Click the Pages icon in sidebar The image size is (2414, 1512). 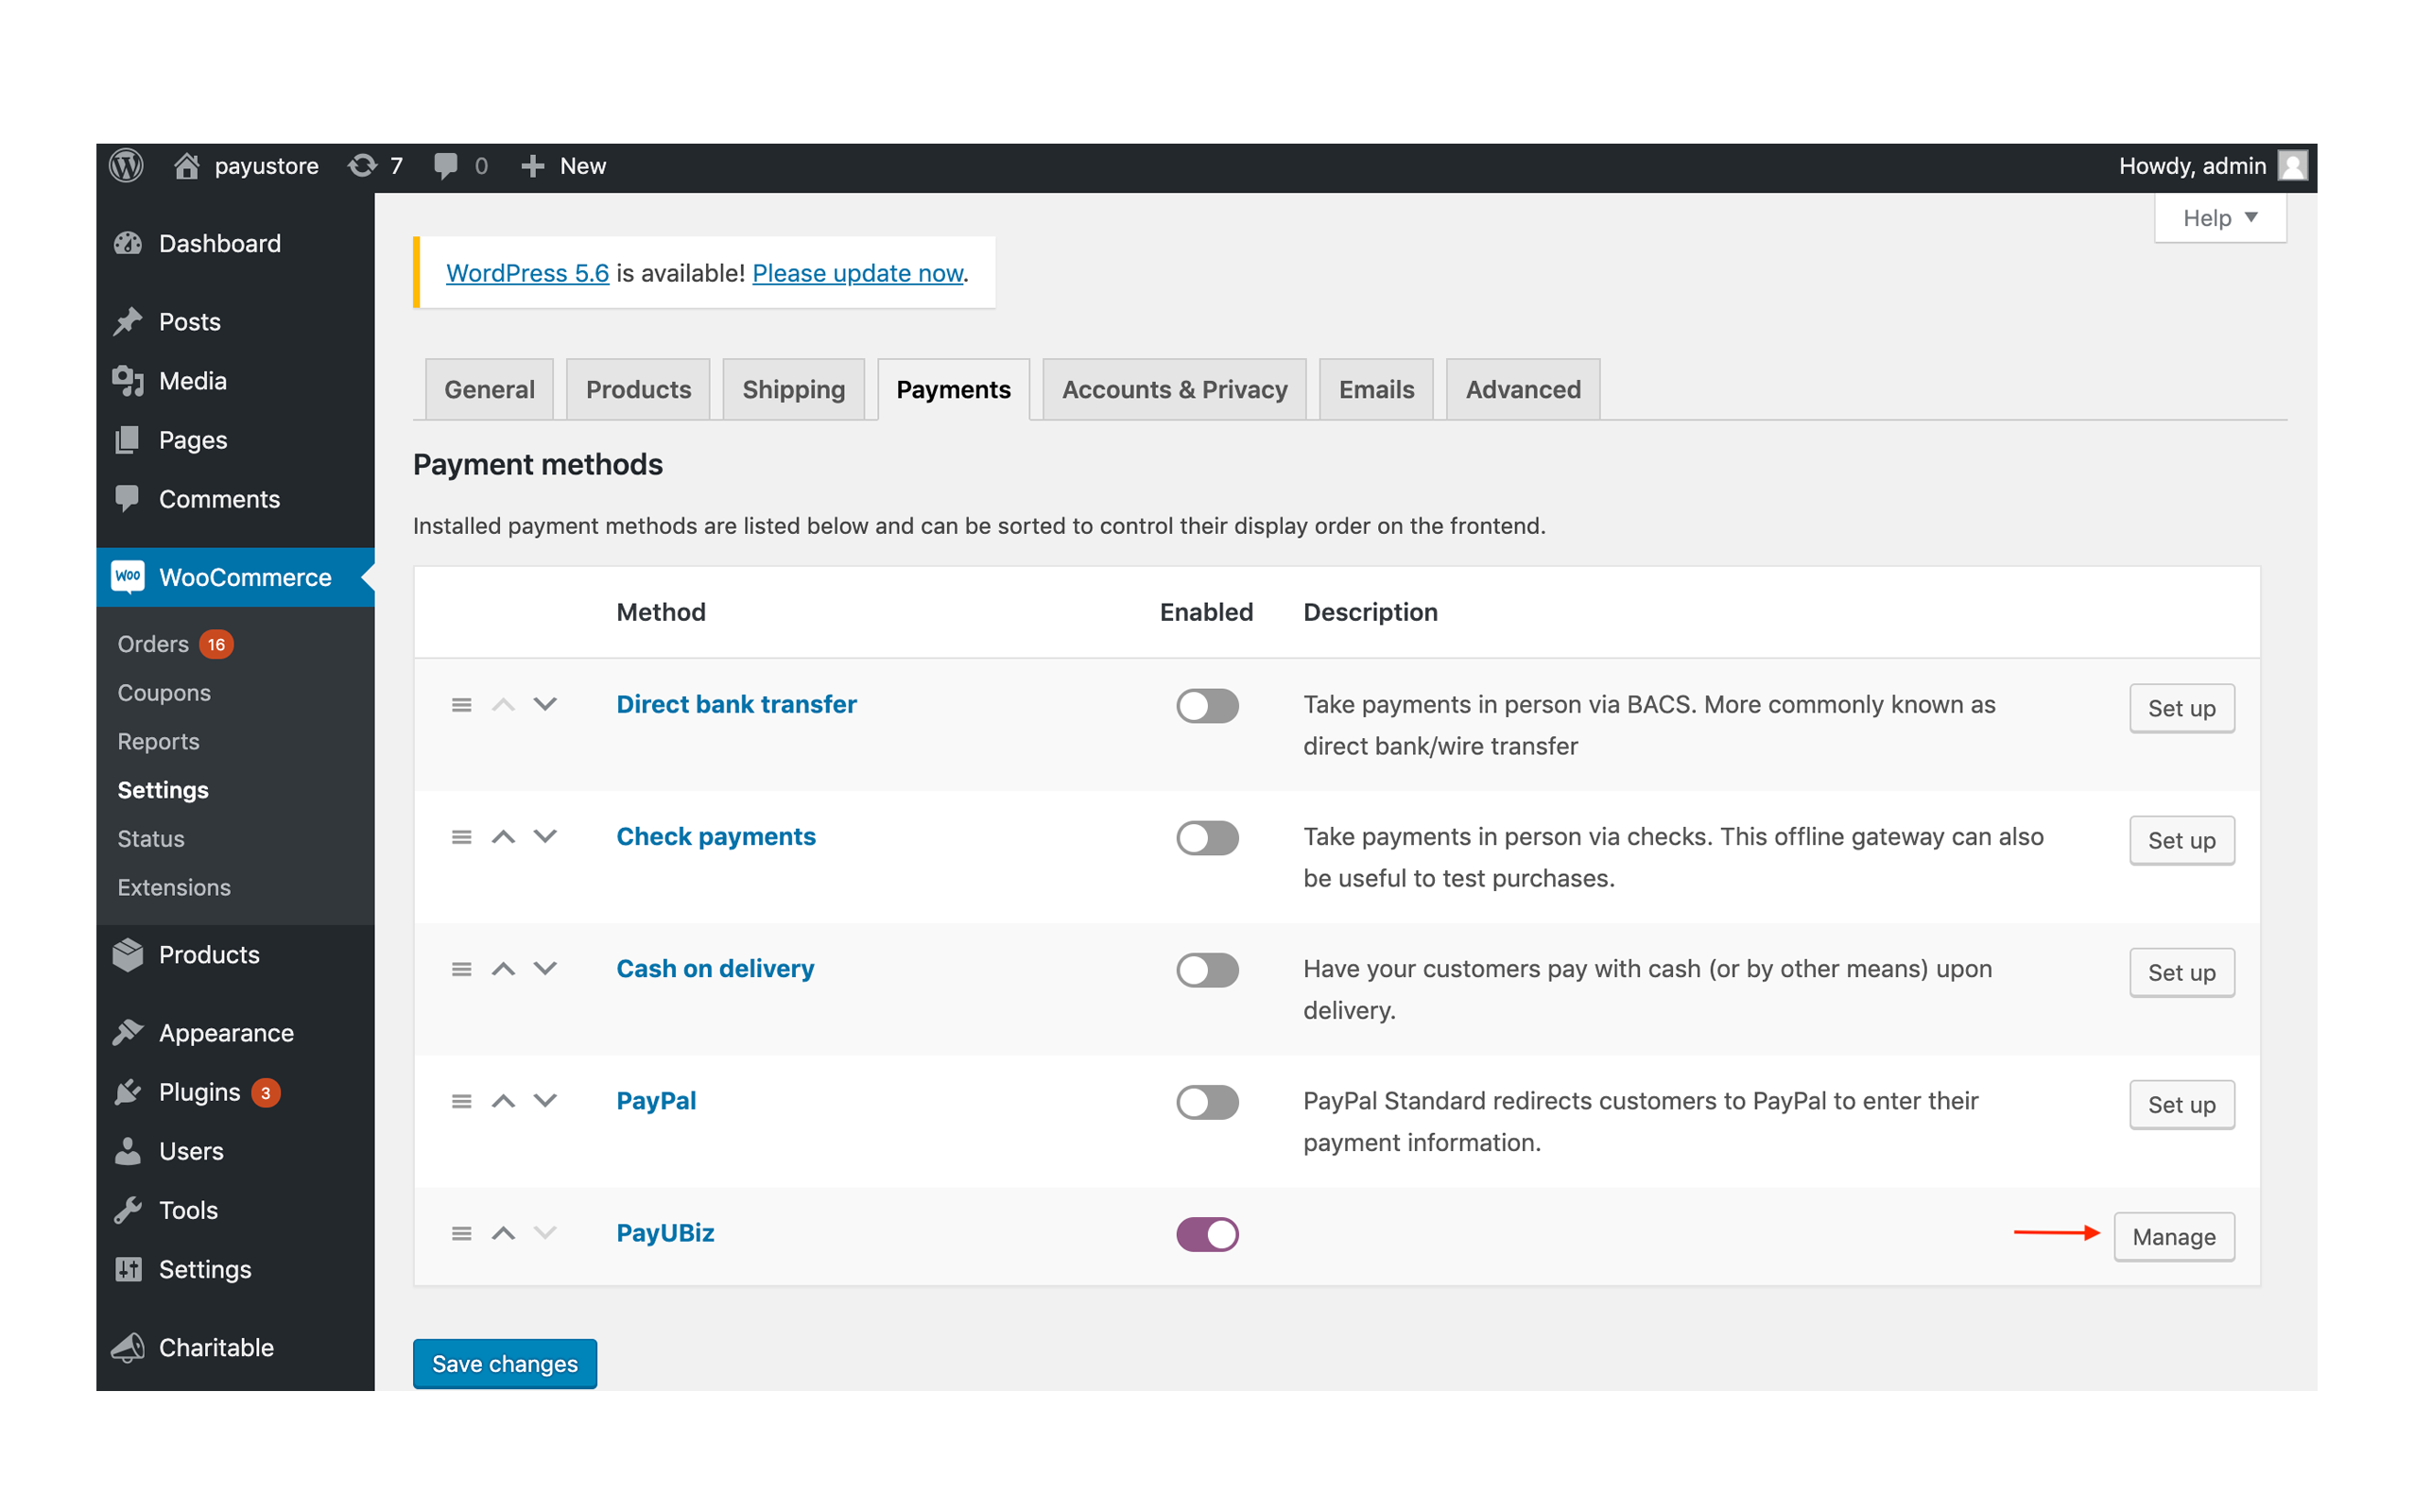128,440
